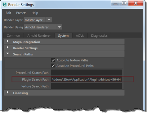The height and width of the screenshot is (113, 147).
Task: Toggle the Absolute Texture Paths checkbox
Action: [53, 60]
